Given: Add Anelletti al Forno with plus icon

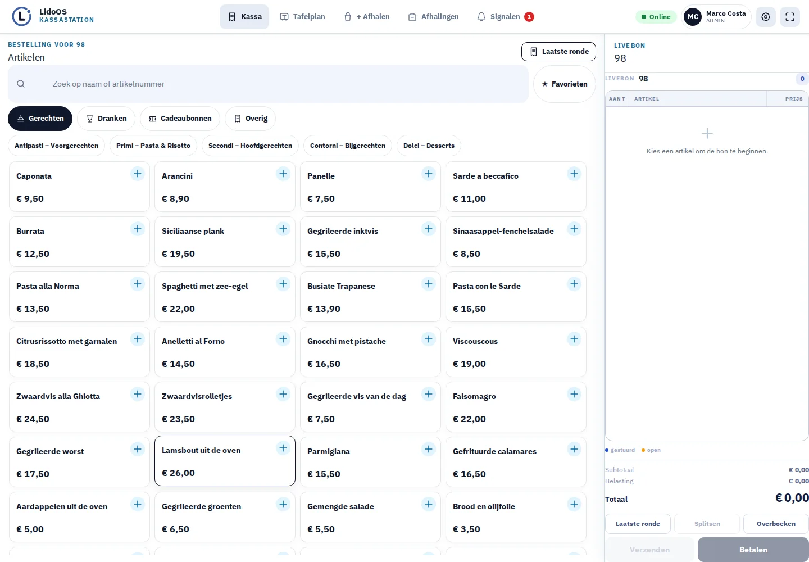Looking at the screenshot, I should (x=283, y=339).
